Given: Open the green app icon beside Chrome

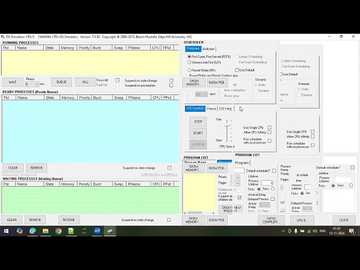Looking at the screenshot, I should coord(71,231).
